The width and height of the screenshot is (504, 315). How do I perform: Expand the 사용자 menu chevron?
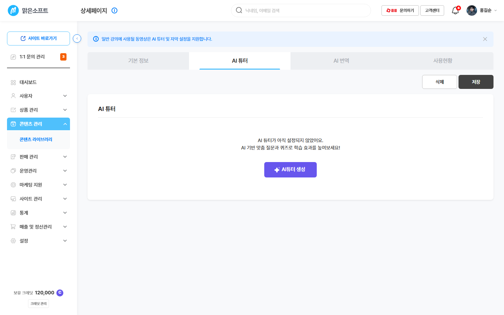[x=65, y=96]
